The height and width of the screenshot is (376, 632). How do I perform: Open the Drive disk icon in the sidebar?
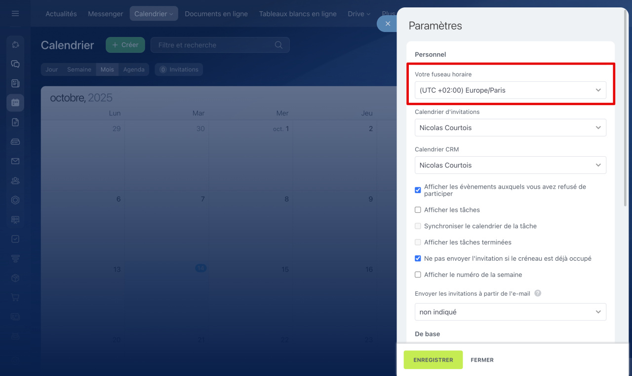pyautogui.click(x=15, y=141)
